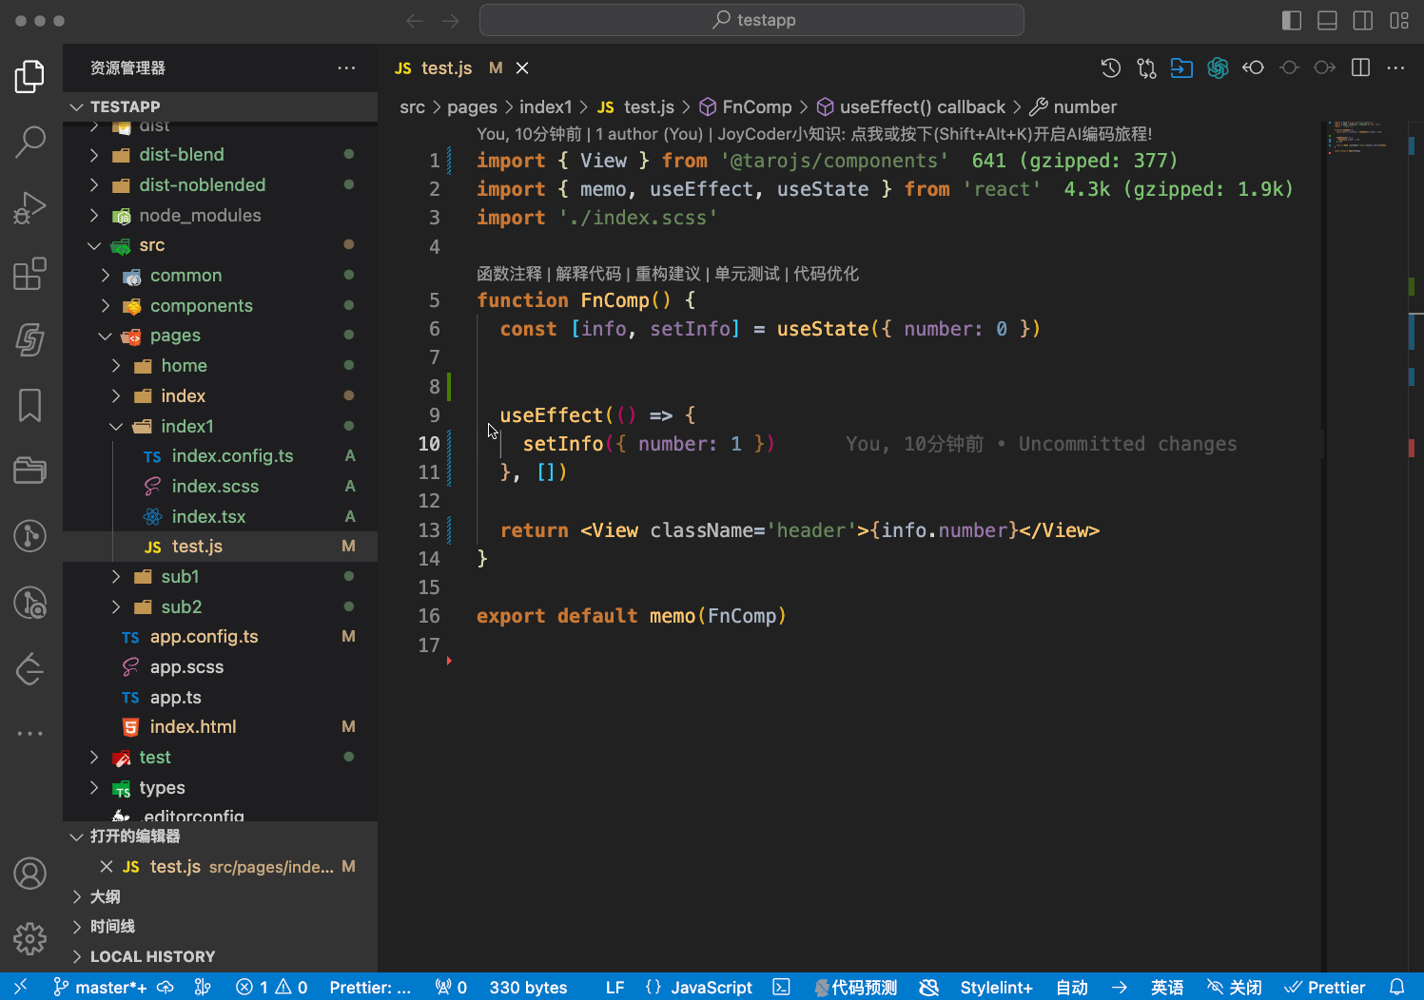Expand the 大纲 outline section

coord(220,896)
